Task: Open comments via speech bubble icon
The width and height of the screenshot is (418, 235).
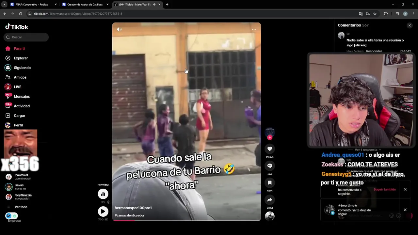Action: click(x=270, y=166)
